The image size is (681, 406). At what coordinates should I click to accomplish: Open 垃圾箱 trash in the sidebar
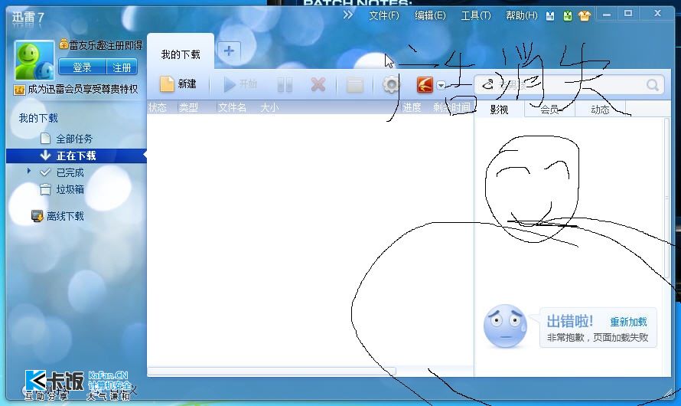[x=70, y=189]
